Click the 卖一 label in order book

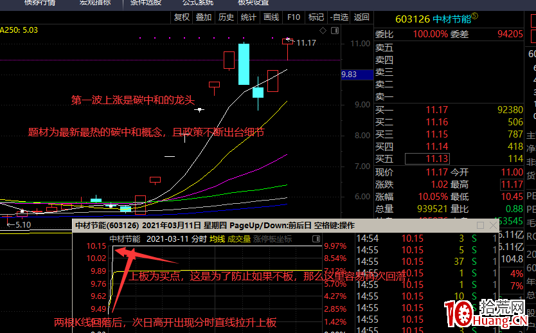coord(384,97)
